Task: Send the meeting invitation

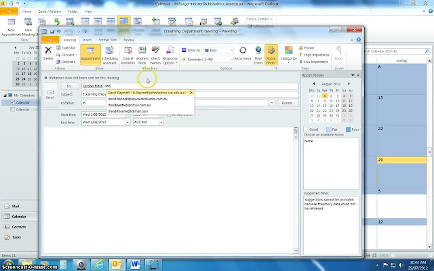Action: pos(50,95)
